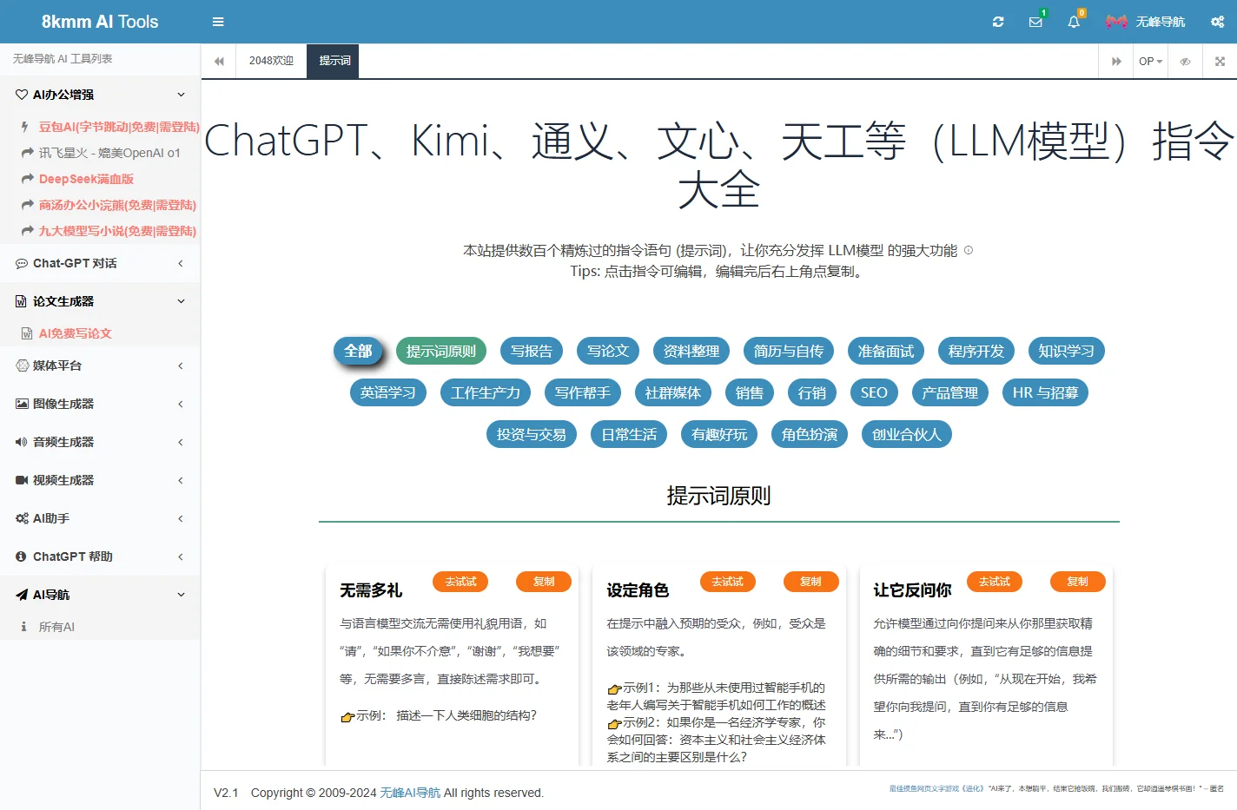Open 讯飞星火 sidebar link
The width and height of the screenshot is (1237, 810).
coord(101,153)
